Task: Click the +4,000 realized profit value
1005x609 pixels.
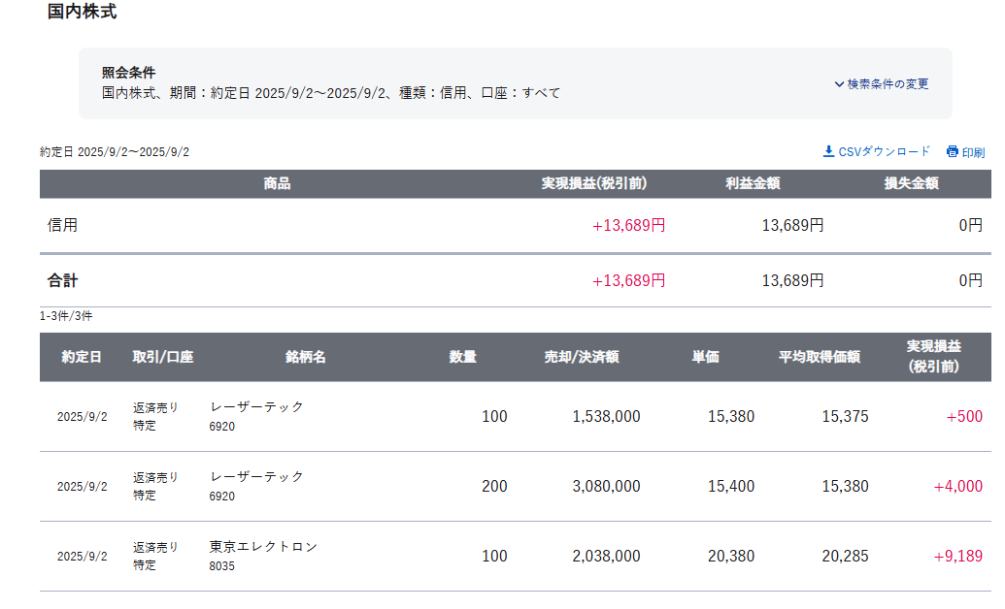Action: tap(957, 487)
